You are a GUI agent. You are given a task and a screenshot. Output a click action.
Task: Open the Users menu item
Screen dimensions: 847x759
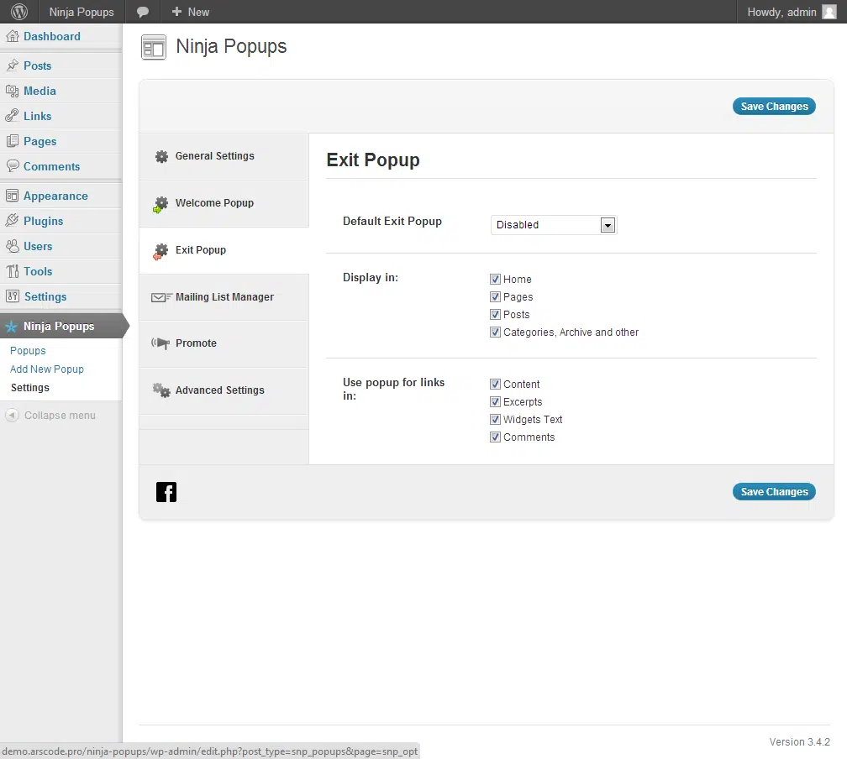pos(61,246)
